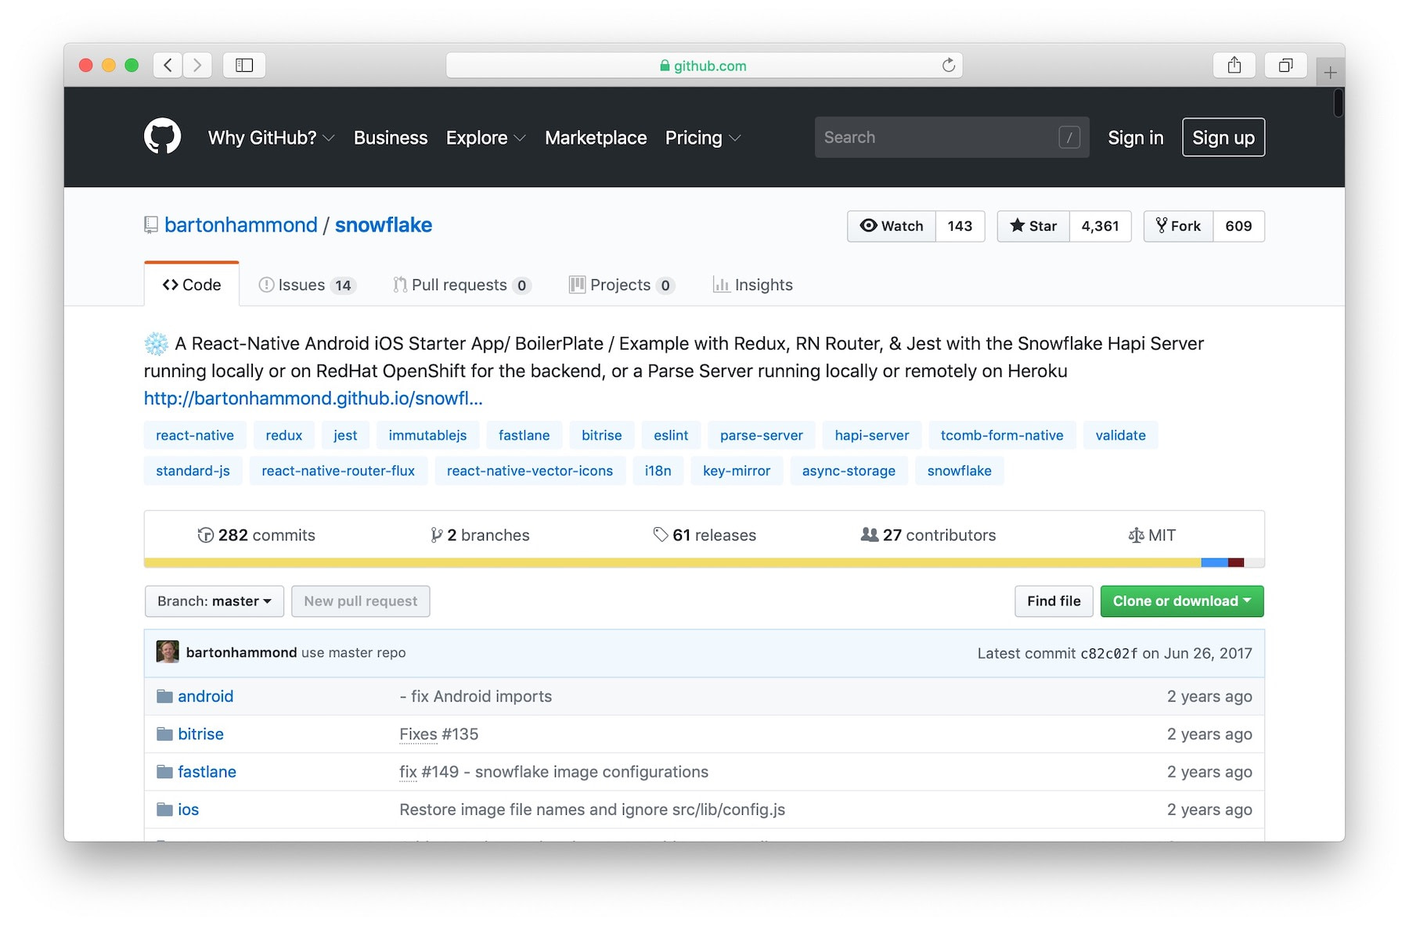Click the page's vertical scrollbar thumb
This screenshot has height=926, width=1409.
1338,102
